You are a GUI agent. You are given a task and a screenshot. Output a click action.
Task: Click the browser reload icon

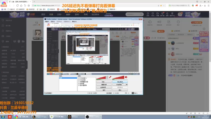click(17, 6)
